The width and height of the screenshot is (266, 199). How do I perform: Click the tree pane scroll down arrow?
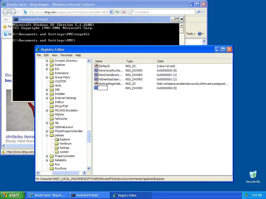(89, 168)
